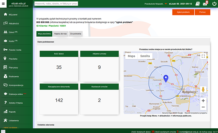
Task: Open Warunki korzystania z programu map link
Action: tap(196, 113)
